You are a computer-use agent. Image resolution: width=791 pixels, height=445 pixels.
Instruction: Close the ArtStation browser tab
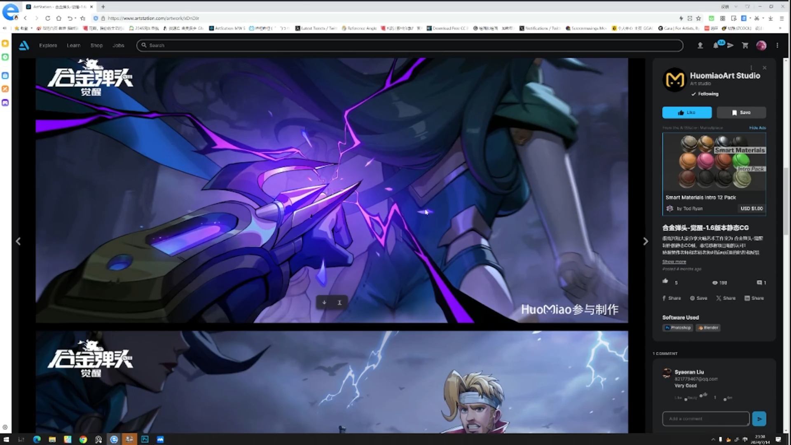coord(91,7)
